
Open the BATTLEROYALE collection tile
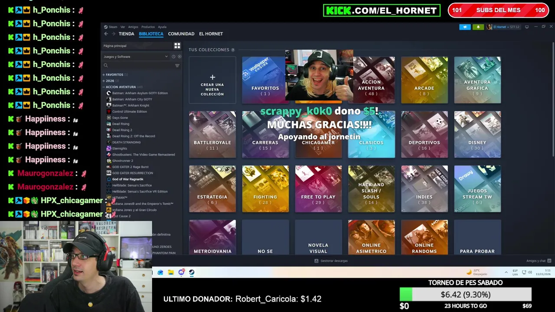click(x=212, y=134)
